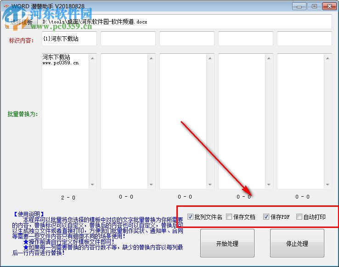Image resolution: width=339 pixels, height=267 pixels.
Task: Start processing with 开始处理 button
Action: pyautogui.click(x=227, y=243)
